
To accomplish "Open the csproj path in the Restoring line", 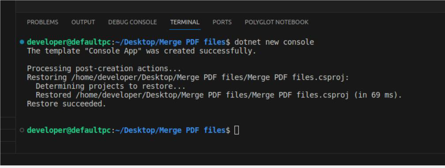I will [x=208, y=77].
